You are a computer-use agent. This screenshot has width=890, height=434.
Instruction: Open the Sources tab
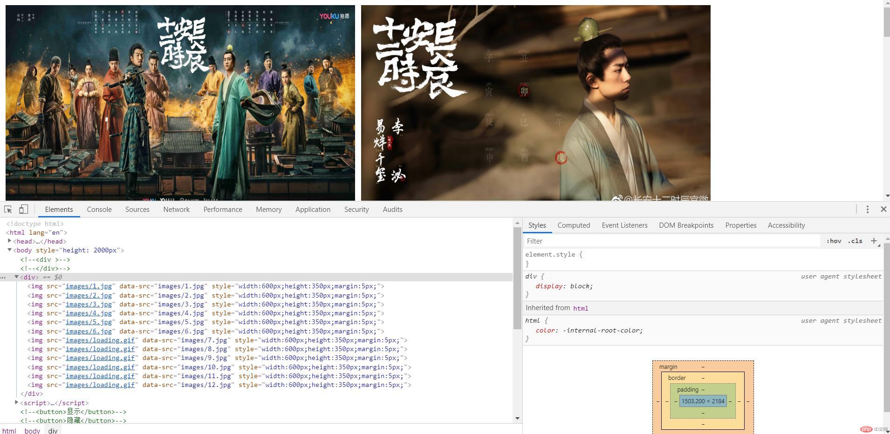tap(137, 210)
